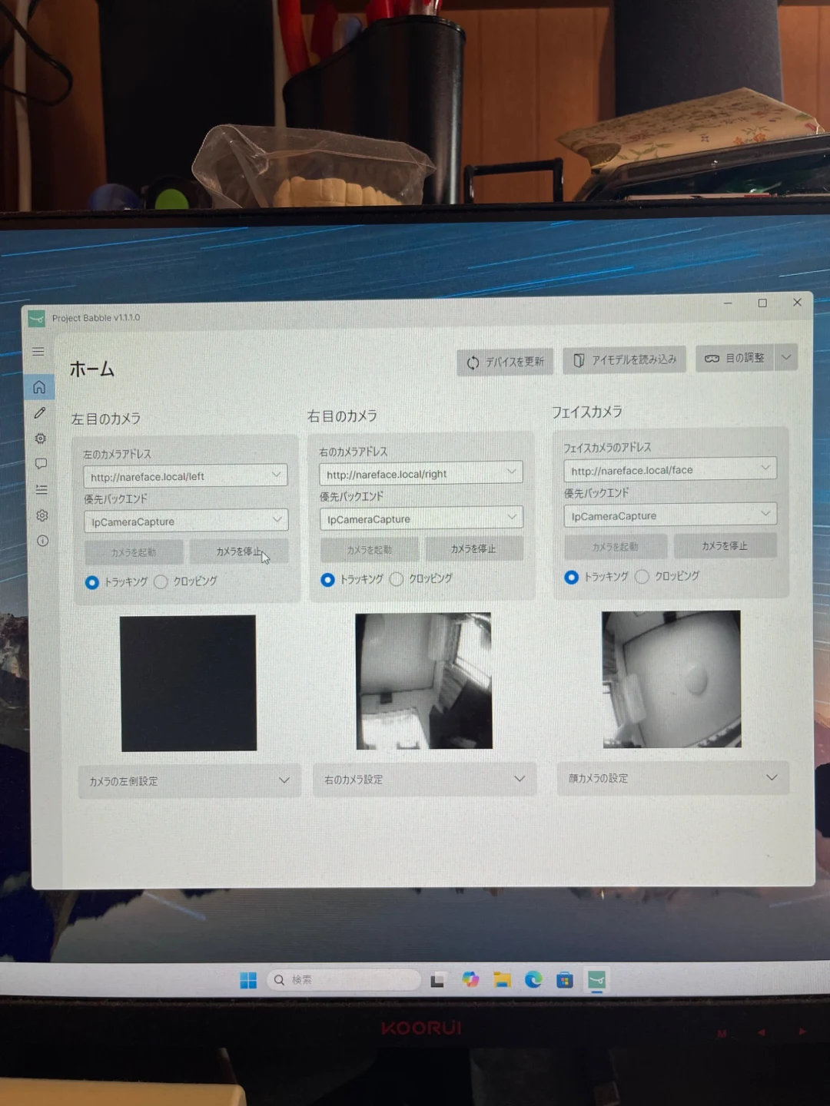The image size is (830, 1106).
Task: Expand the arrow beside 目の調整
Action: click(x=785, y=357)
